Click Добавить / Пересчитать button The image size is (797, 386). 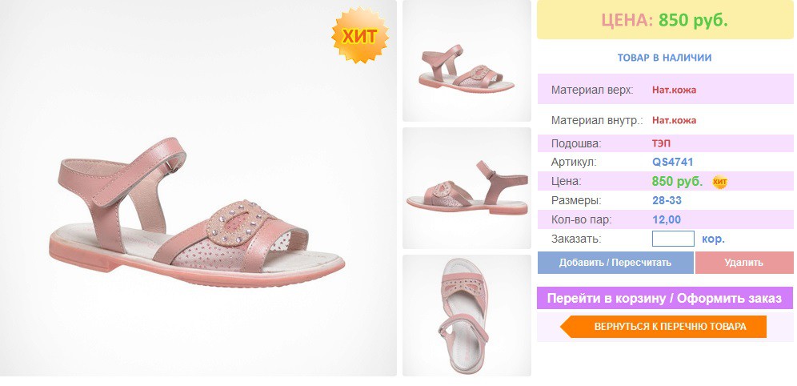pos(615,263)
